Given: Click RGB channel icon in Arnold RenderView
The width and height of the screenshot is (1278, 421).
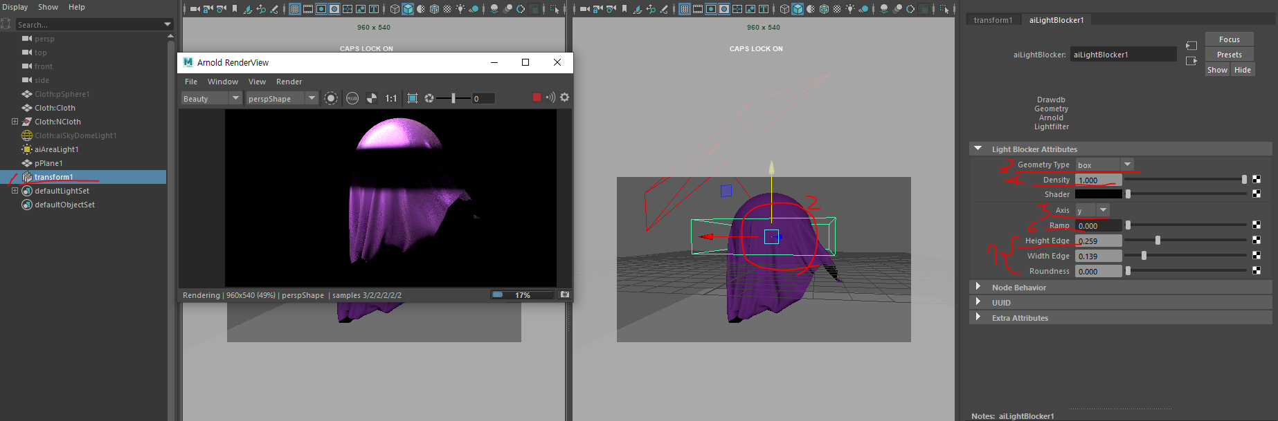Looking at the screenshot, I should 352,98.
